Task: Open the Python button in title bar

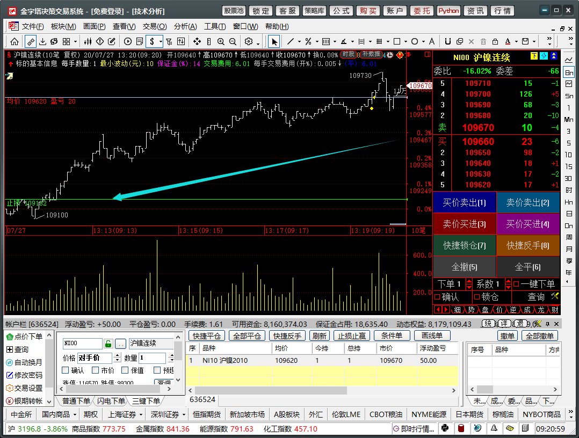Action: pos(448,11)
